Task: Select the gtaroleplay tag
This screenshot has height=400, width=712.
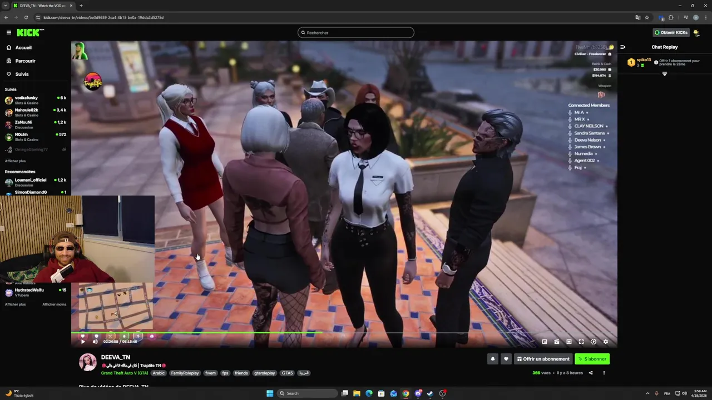Action: (x=264, y=373)
